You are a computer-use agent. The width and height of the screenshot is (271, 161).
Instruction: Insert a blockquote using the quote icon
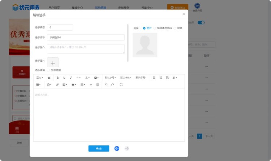point(49,78)
